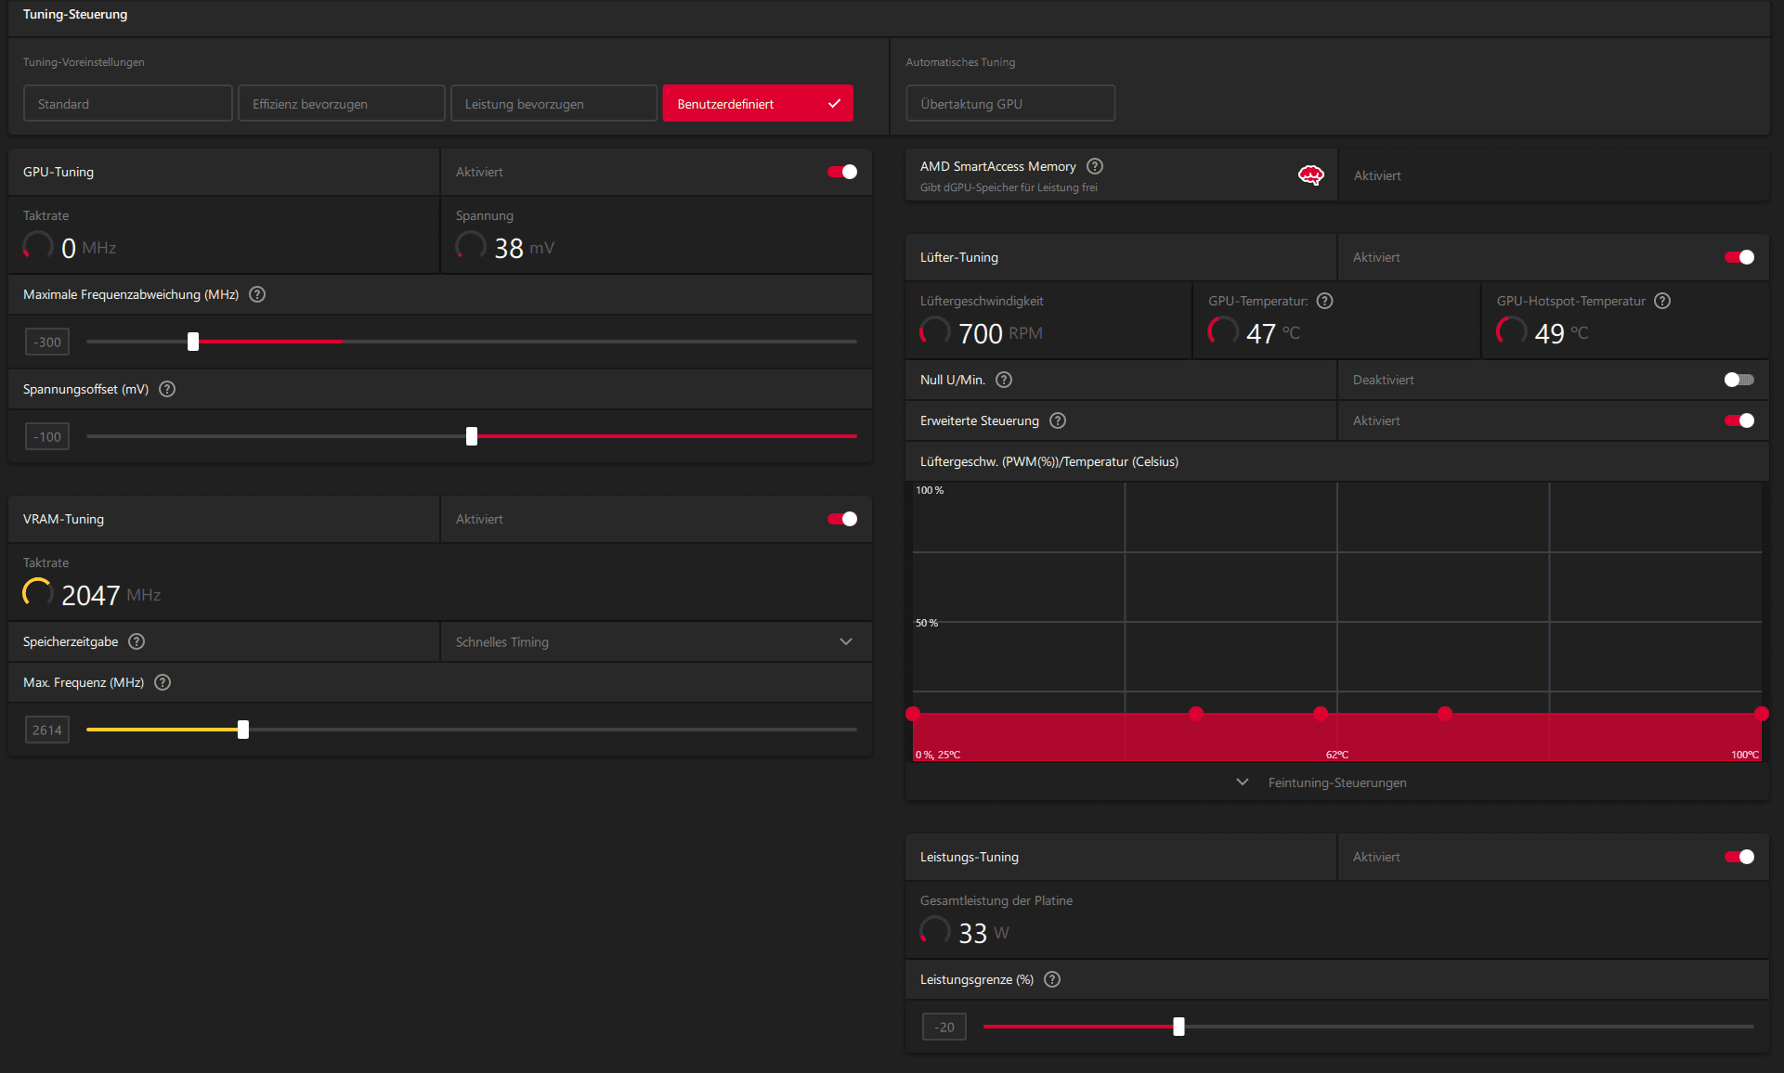Select the Standard tuning preset

[127, 103]
